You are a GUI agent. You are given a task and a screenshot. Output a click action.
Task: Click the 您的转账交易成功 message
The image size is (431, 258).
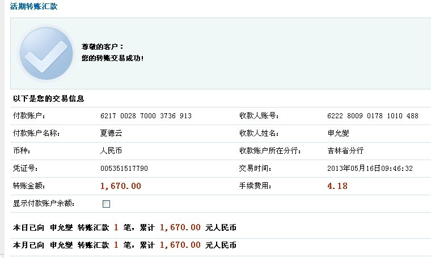click(x=113, y=58)
